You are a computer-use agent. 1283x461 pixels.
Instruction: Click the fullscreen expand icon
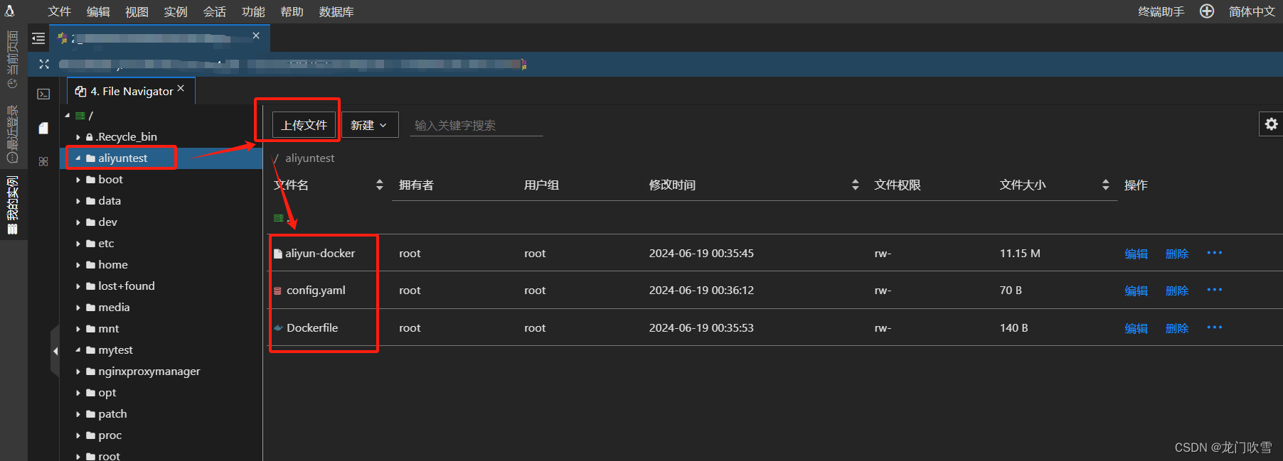point(44,64)
